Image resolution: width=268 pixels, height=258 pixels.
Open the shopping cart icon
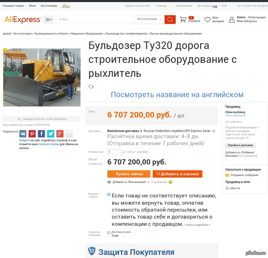coord(183,19)
